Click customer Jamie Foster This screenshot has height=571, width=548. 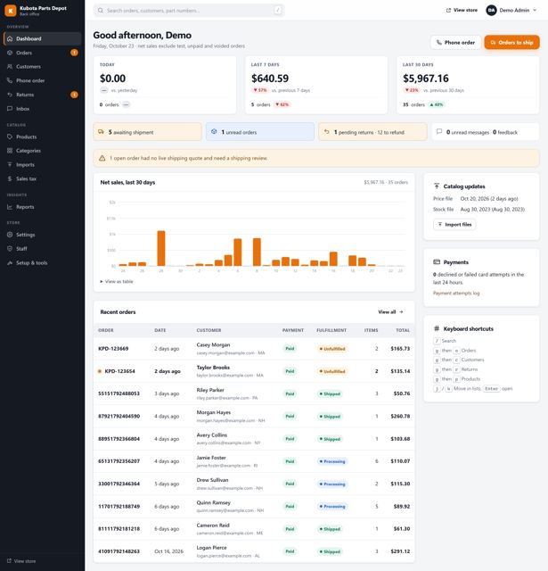coord(211,458)
